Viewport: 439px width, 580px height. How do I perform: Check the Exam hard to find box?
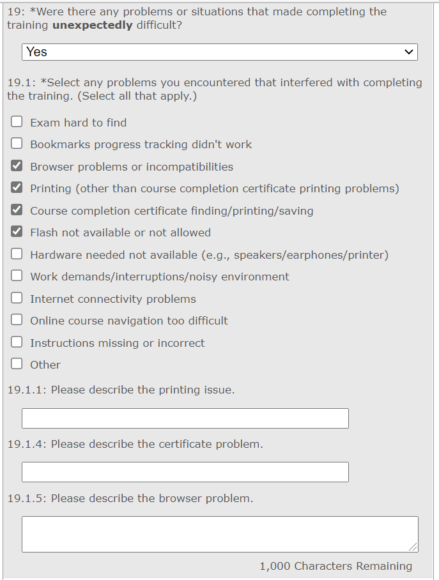(x=17, y=122)
